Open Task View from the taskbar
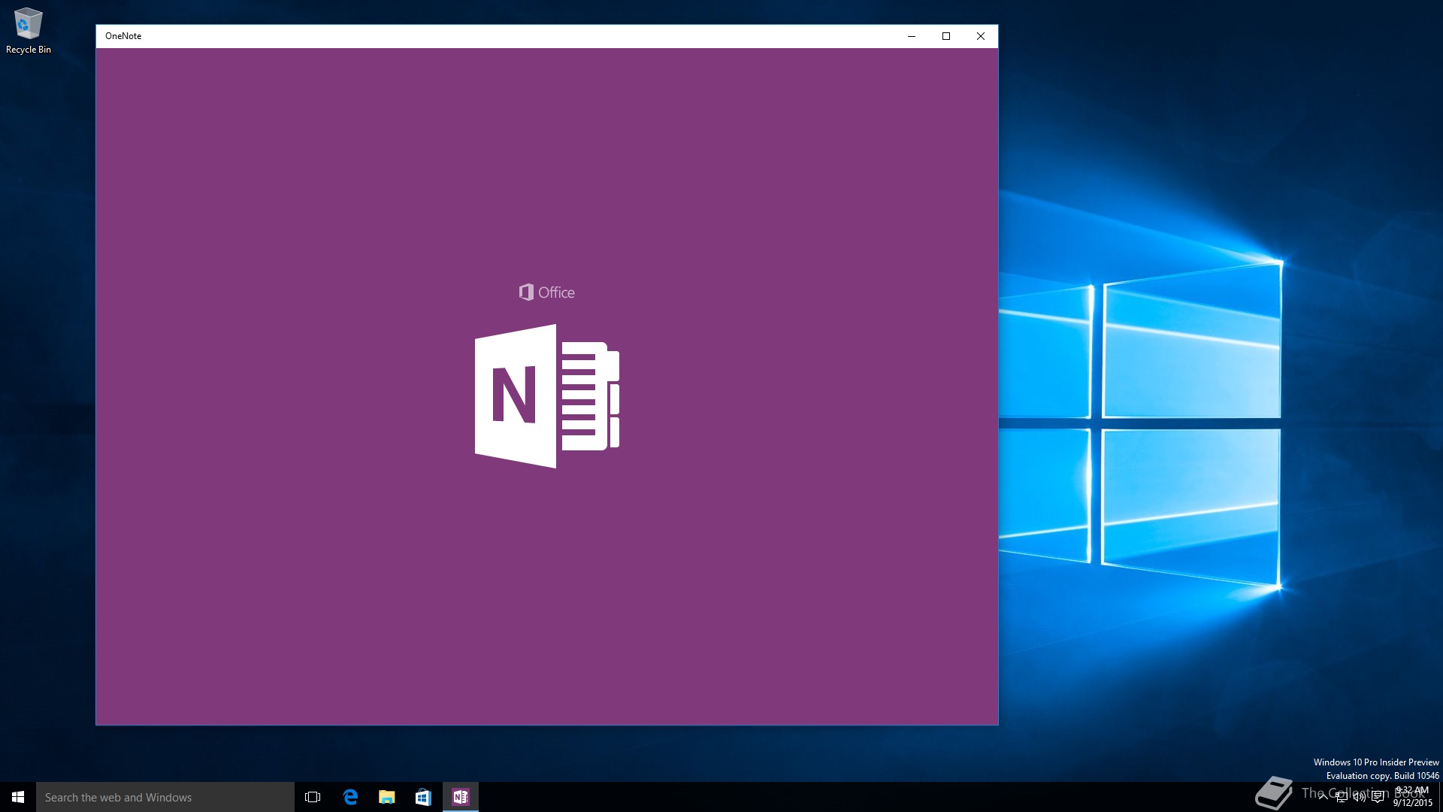 pyautogui.click(x=313, y=797)
